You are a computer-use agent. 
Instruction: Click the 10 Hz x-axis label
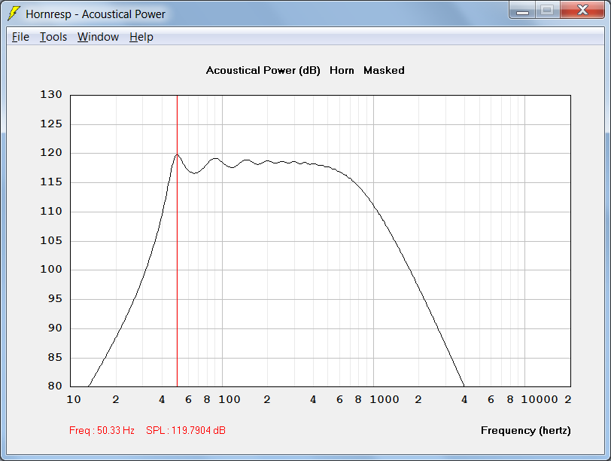[74, 399]
